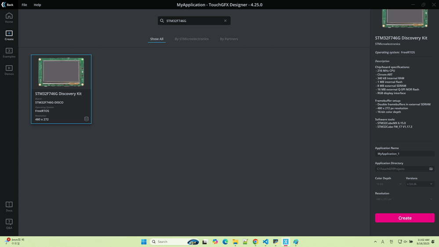
Task: Click the search magnifier icon
Action: click(x=162, y=21)
